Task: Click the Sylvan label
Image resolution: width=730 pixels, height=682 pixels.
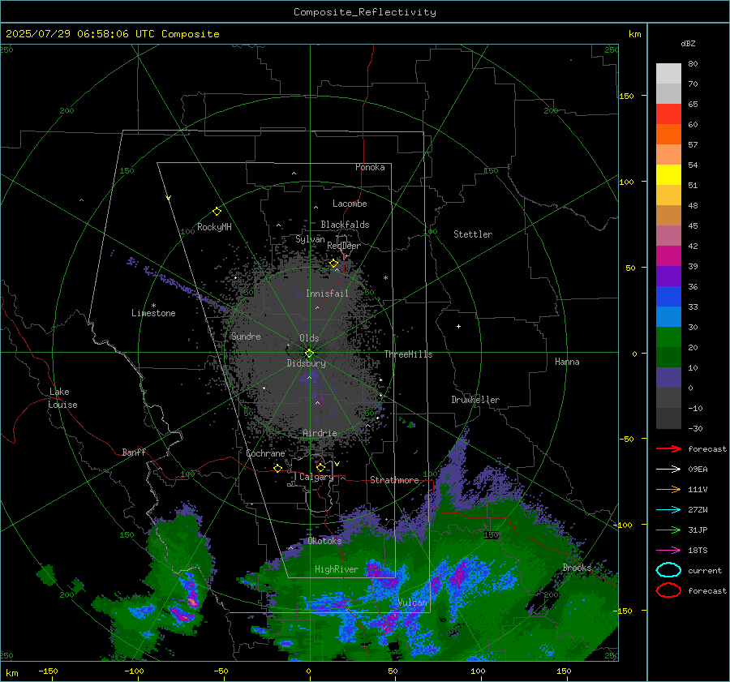Action: tap(310, 239)
